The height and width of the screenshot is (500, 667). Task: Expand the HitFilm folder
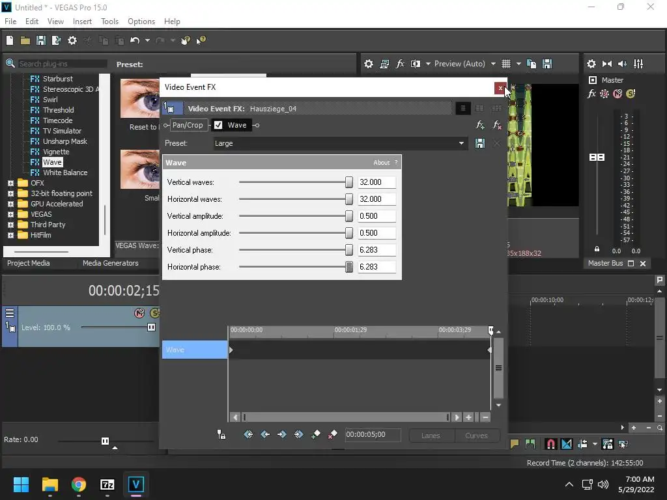tap(10, 235)
